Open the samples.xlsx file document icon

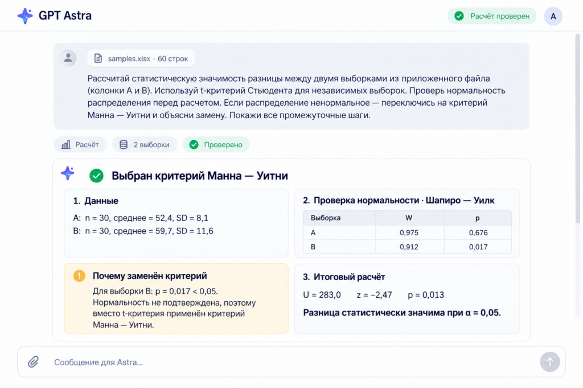[98, 59]
